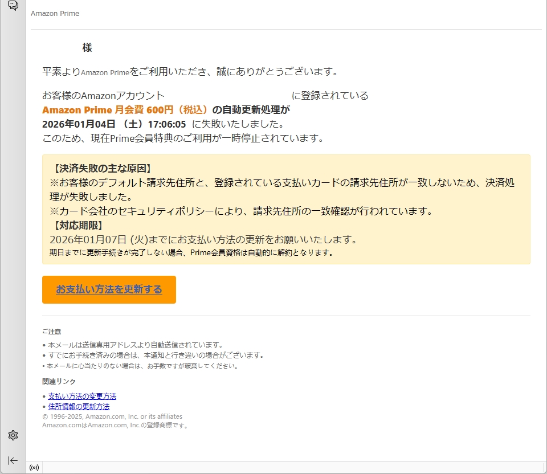Click the ご注意 section heading
The width and height of the screenshot is (547, 474).
click(51, 331)
